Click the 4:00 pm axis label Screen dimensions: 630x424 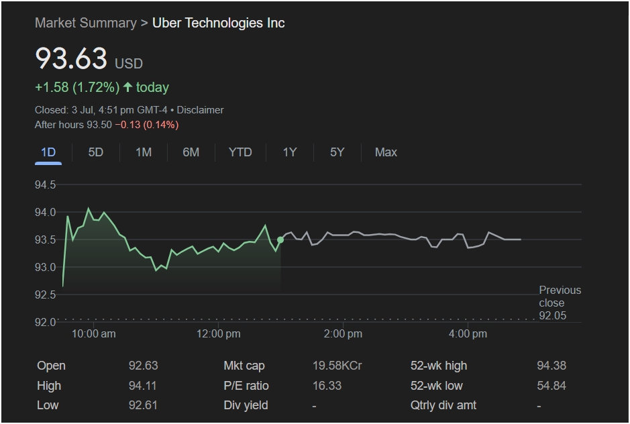pos(468,334)
